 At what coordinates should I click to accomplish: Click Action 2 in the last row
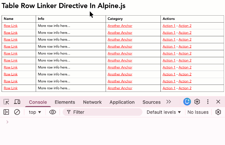coord(185,88)
